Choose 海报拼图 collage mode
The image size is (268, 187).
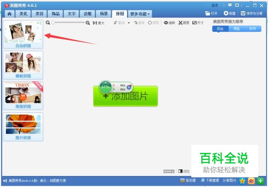(x=23, y=95)
